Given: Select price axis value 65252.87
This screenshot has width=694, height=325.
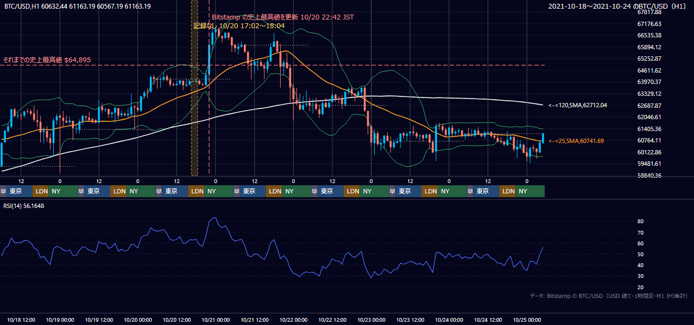Looking at the screenshot, I should tap(649, 58).
